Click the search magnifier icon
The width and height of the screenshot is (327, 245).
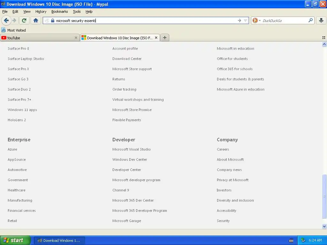click(310, 20)
